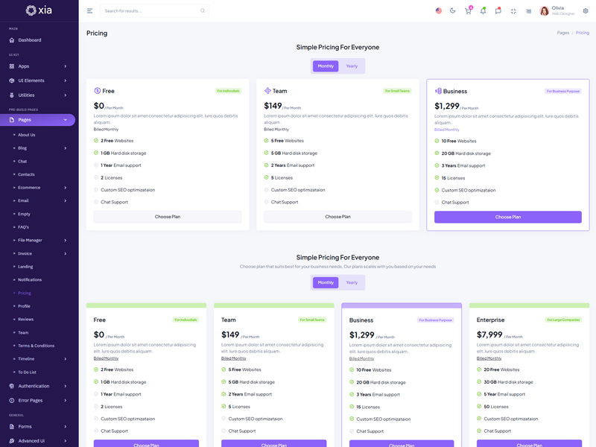
Task: Open the chat messages icon in header
Action: (x=498, y=11)
